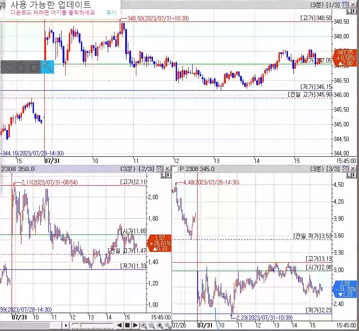Click the [전일 고가]1.47 label
359x331 pixels.
tap(127, 251)
